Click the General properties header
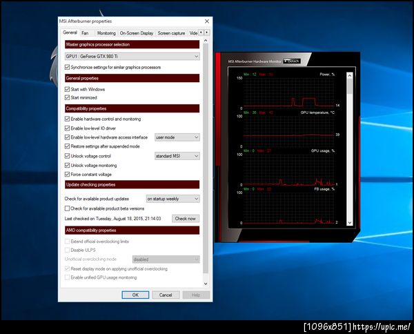Image resolution: width=414 pixels, height=334 pixels. point(132,78)
